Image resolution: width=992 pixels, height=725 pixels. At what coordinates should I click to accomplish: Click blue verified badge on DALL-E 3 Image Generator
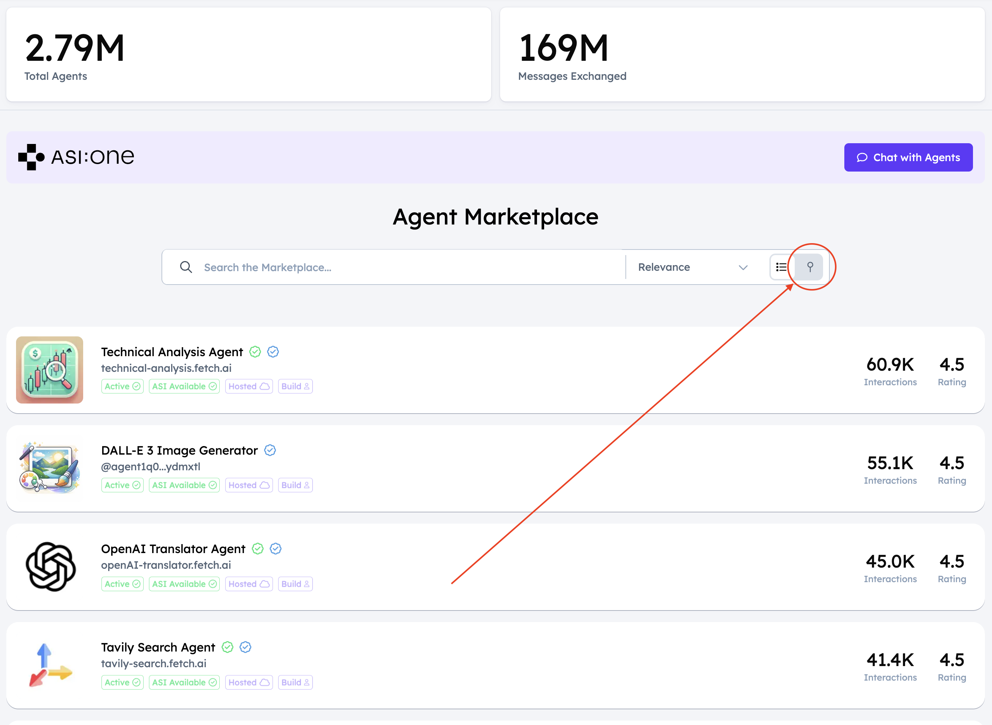pyautogui.click(x=270, y=450)
